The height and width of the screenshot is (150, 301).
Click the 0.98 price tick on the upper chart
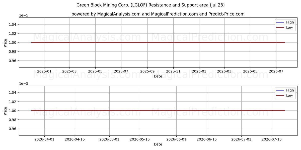[x=13, y=52]
